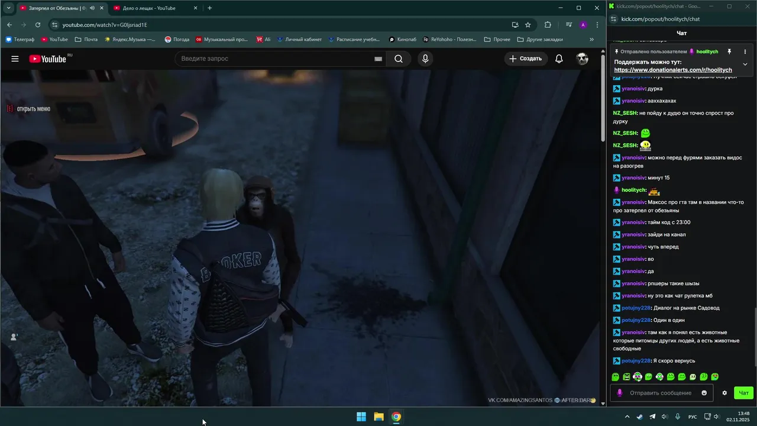
Task: Open Личный кабинет bookmark
Action: coord(299,40)
